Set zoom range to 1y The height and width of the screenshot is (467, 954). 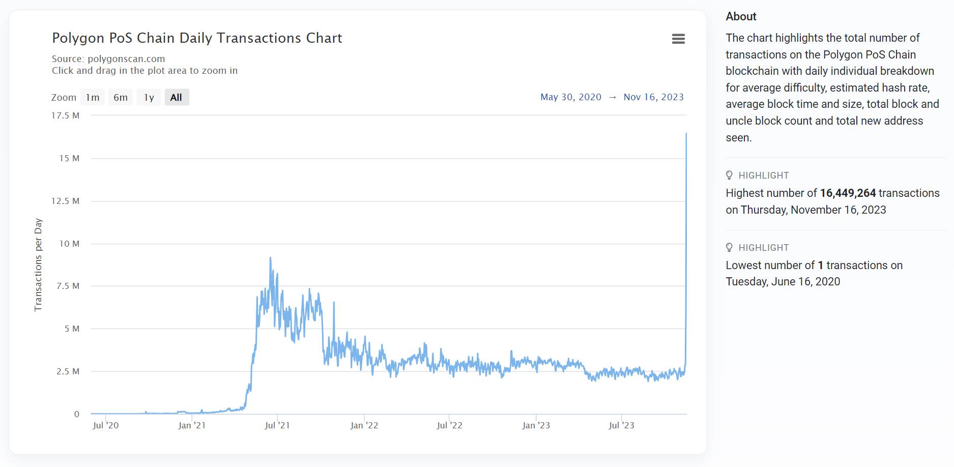point(149,97)
